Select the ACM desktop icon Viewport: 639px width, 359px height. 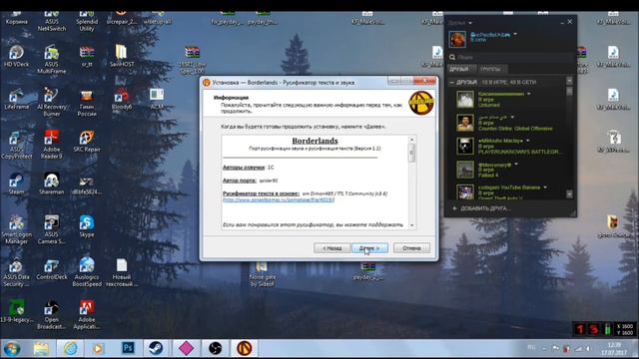pos(157,99)
